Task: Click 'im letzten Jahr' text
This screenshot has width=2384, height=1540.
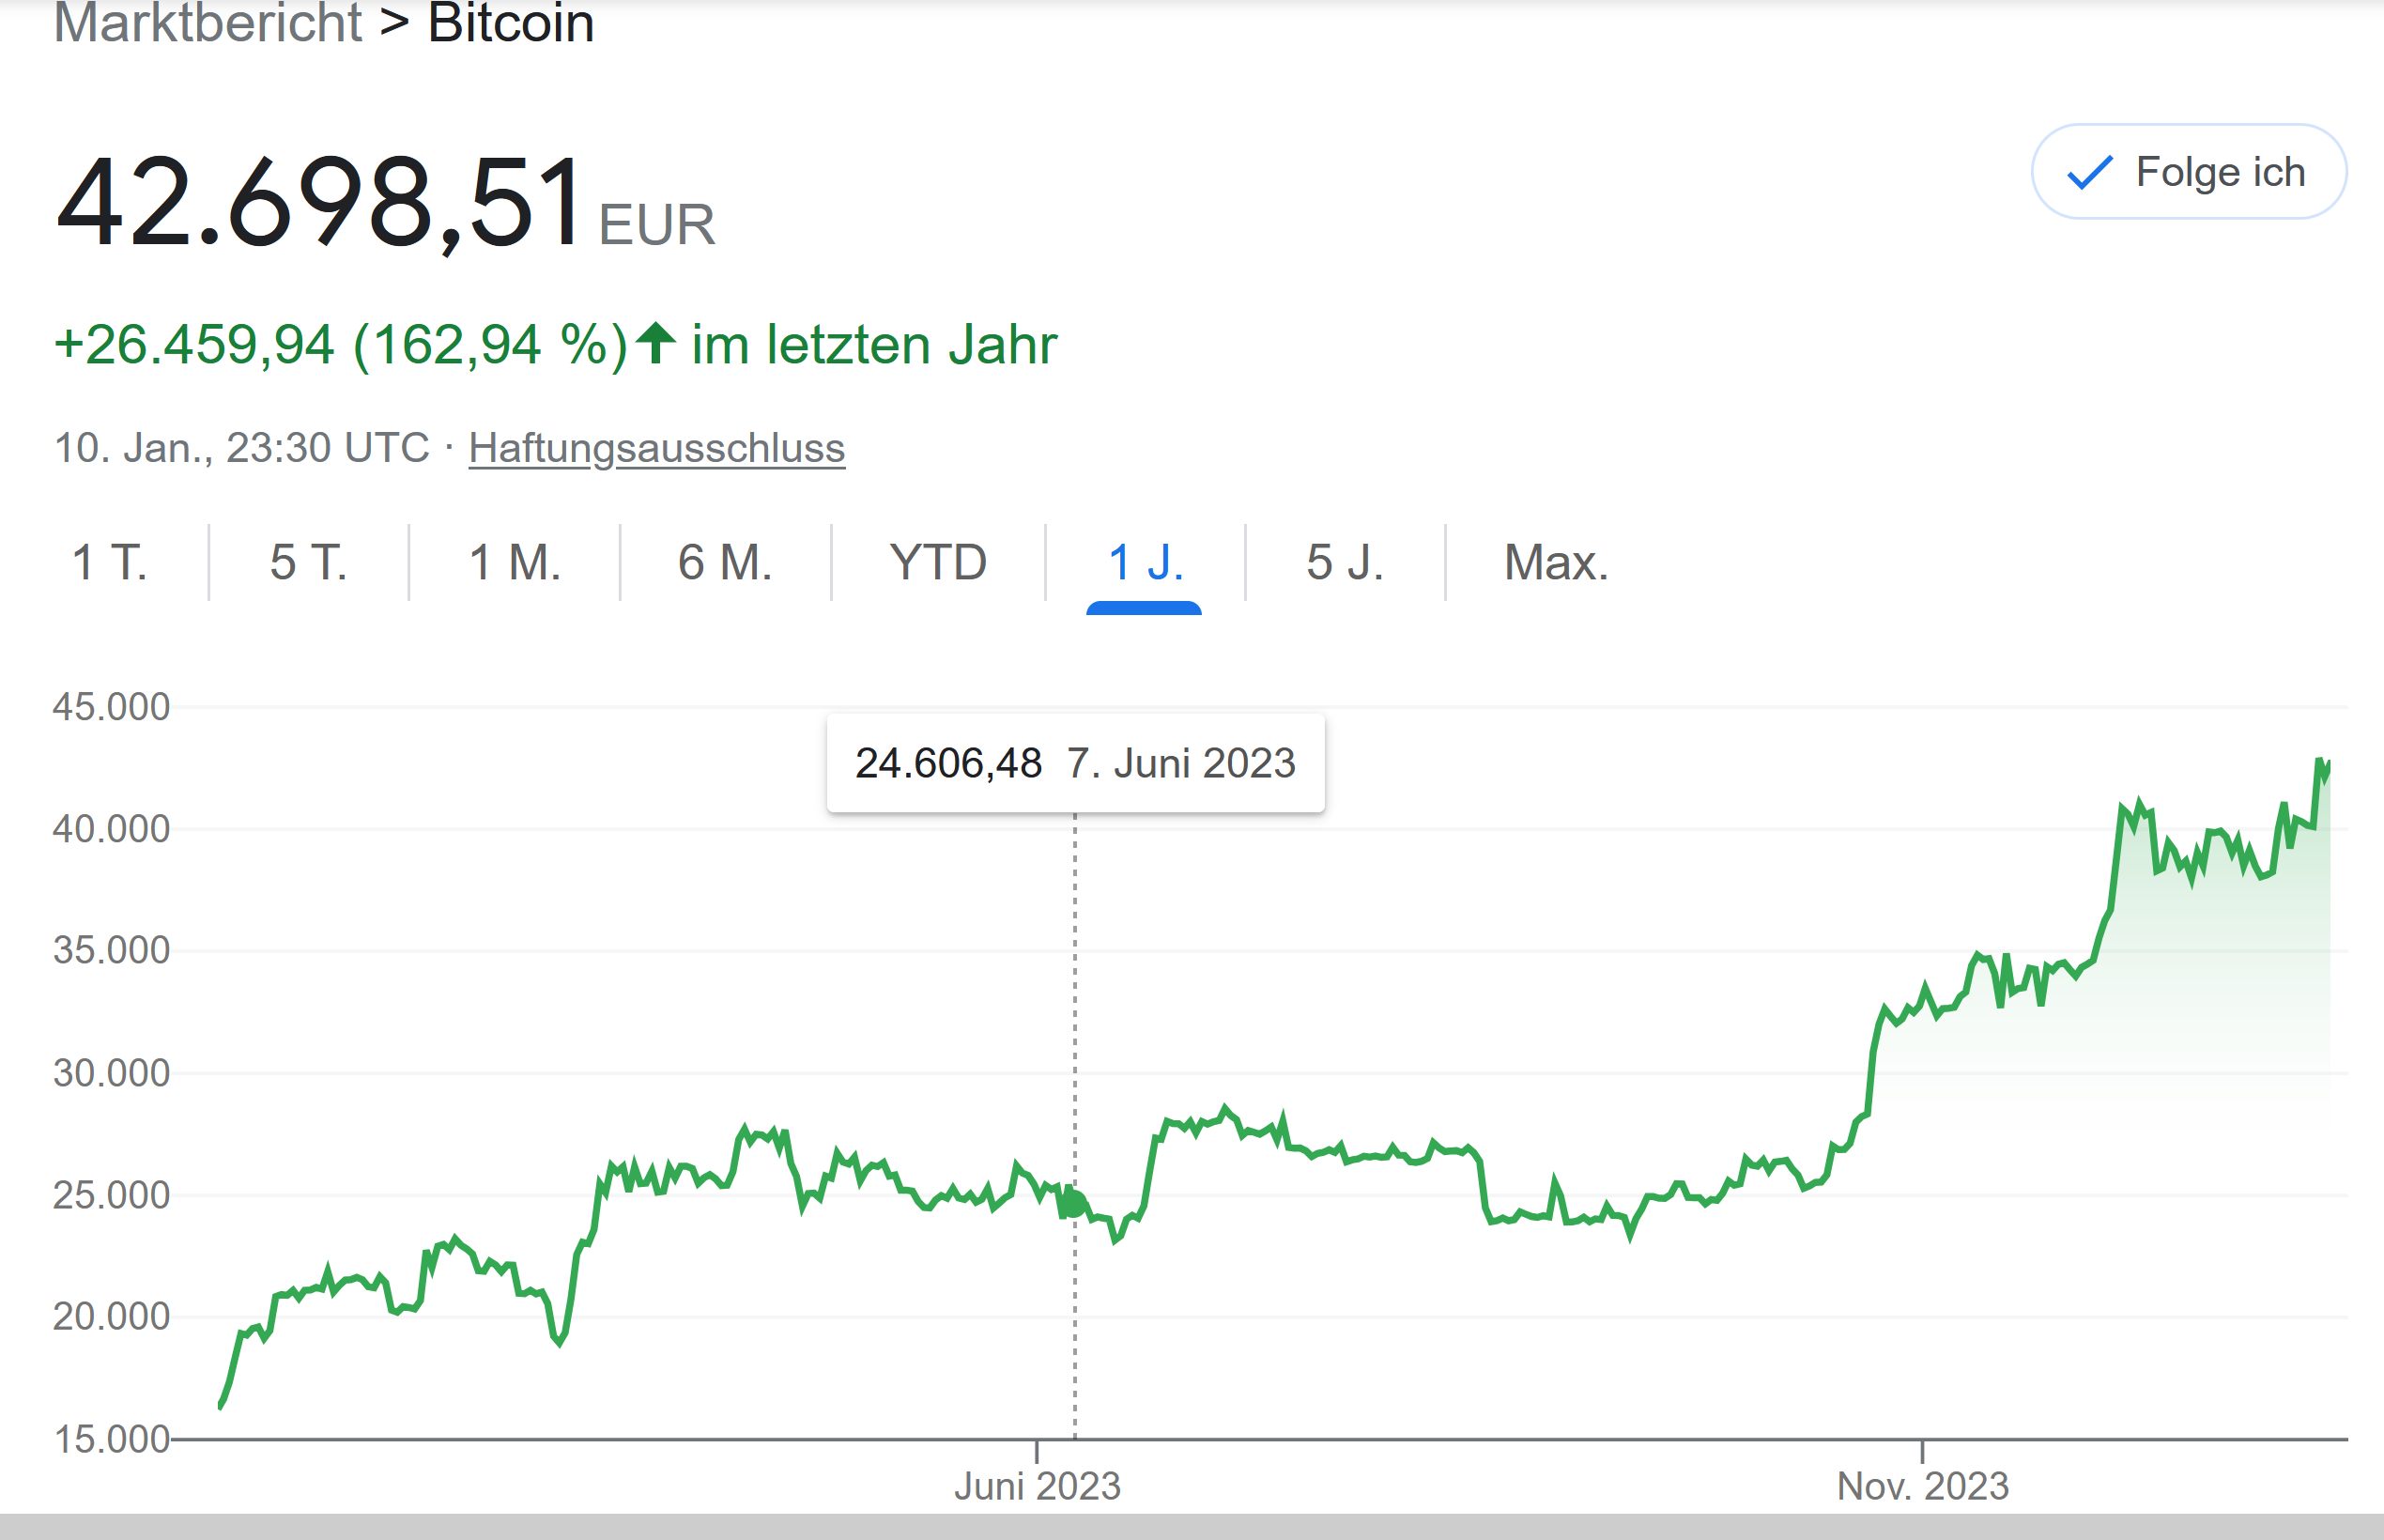Action: coord(874,345)
